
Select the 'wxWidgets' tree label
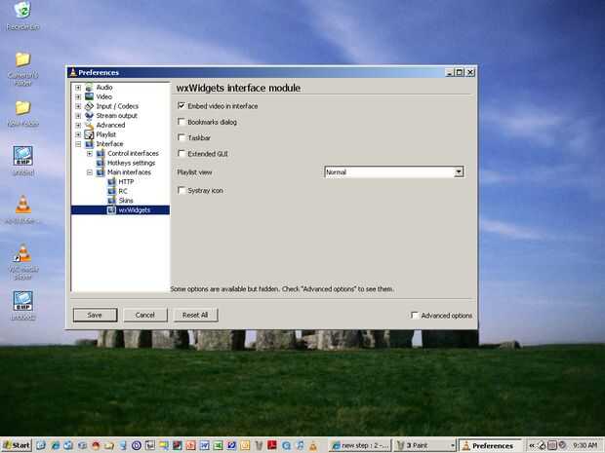[x=135, y=209]
